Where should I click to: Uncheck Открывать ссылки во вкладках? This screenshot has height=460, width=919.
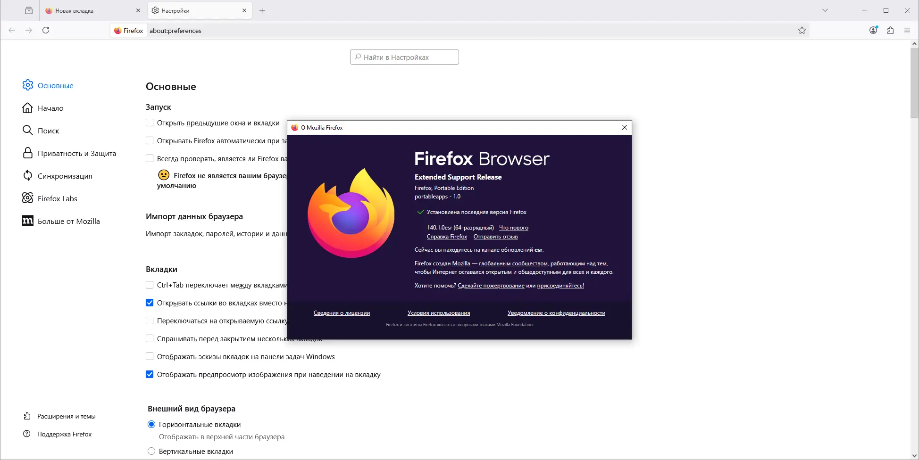tap(150, 303)
